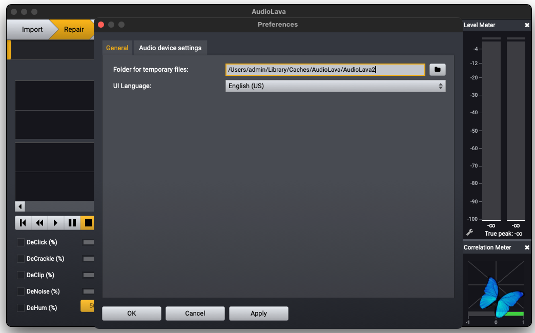Click the temporary files folder path field

pos(325,70)
